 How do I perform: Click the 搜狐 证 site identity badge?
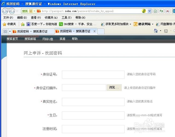28,11
